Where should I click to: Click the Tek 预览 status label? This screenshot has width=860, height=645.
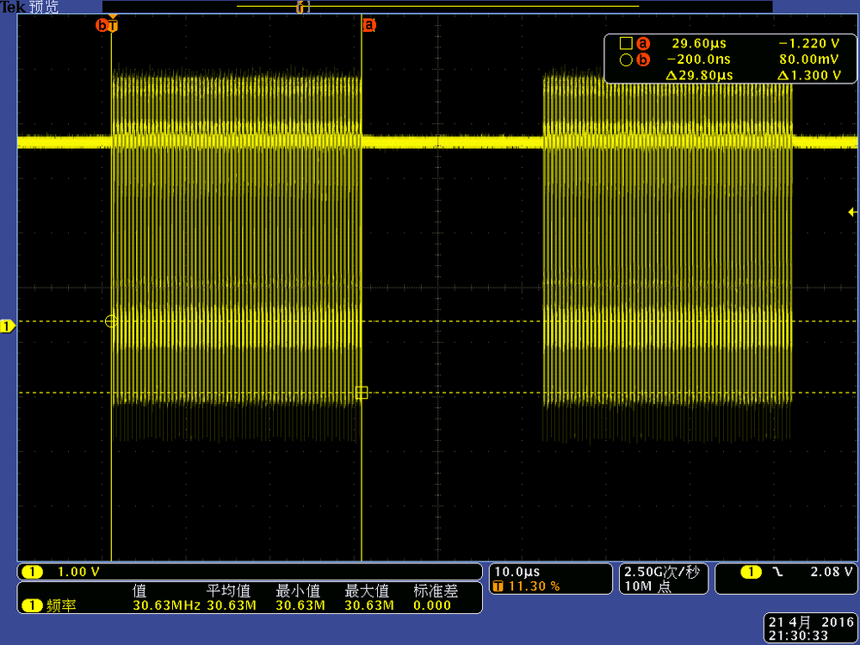(29, 7)
